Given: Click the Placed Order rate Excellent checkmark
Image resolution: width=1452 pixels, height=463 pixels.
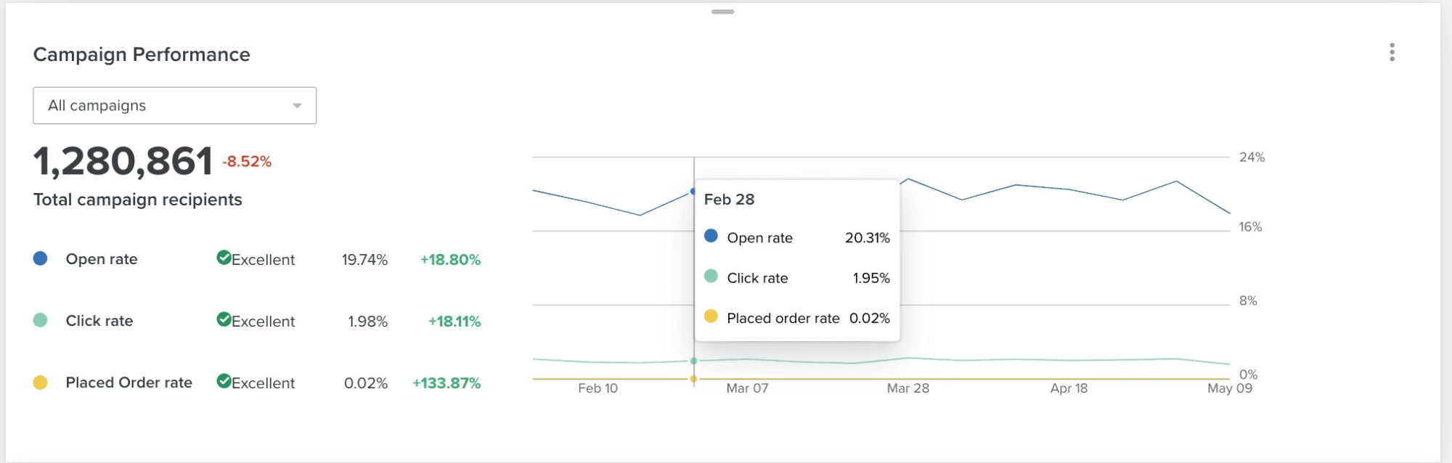Looking at the screenshot, I should pos(224,381).
